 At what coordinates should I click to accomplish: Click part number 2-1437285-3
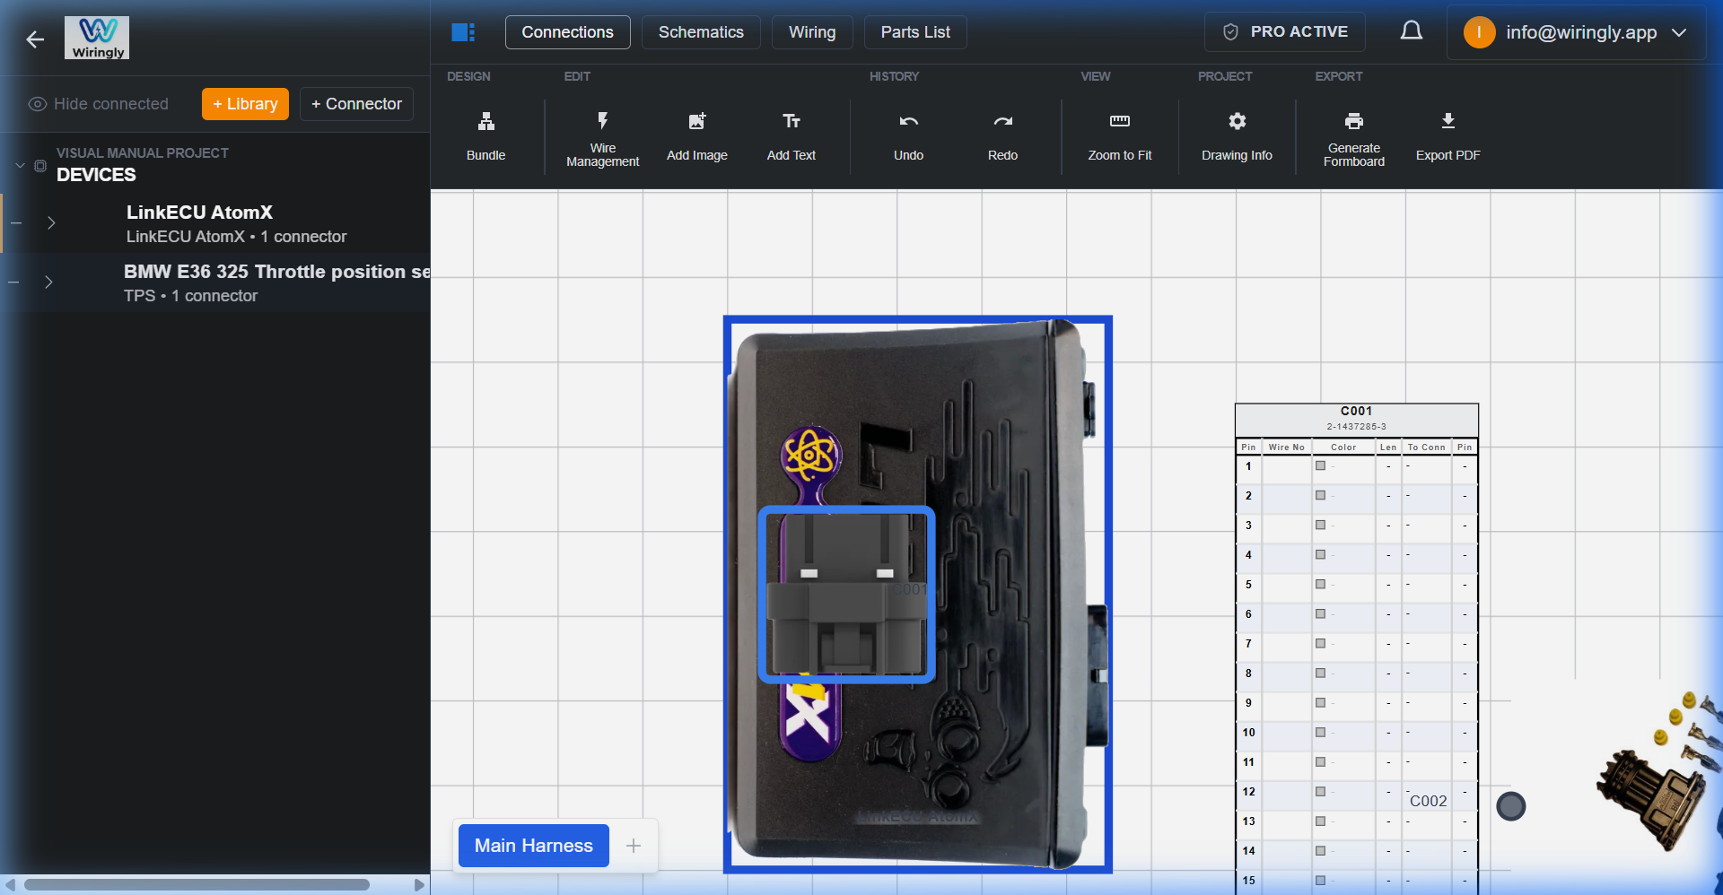click(1356, 427)
